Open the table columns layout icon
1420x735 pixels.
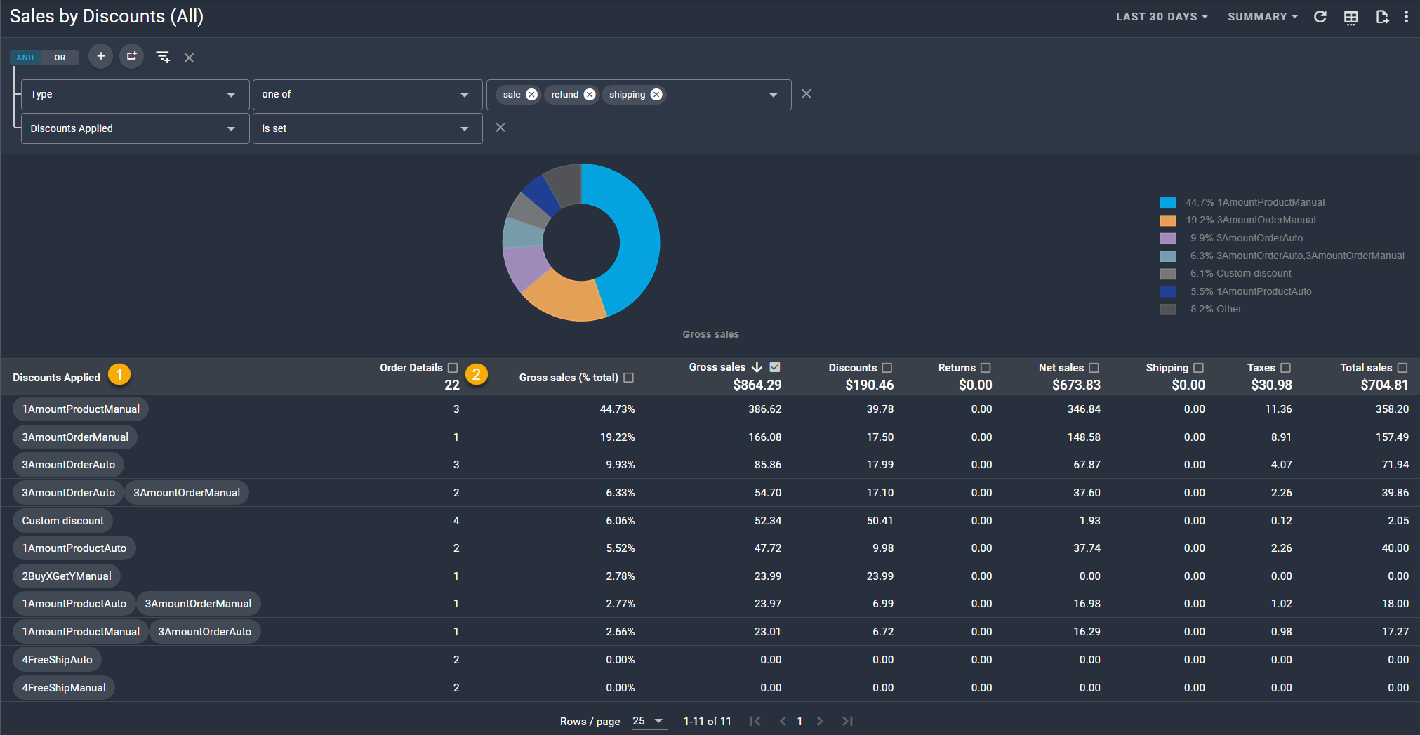pos(1351,17)
